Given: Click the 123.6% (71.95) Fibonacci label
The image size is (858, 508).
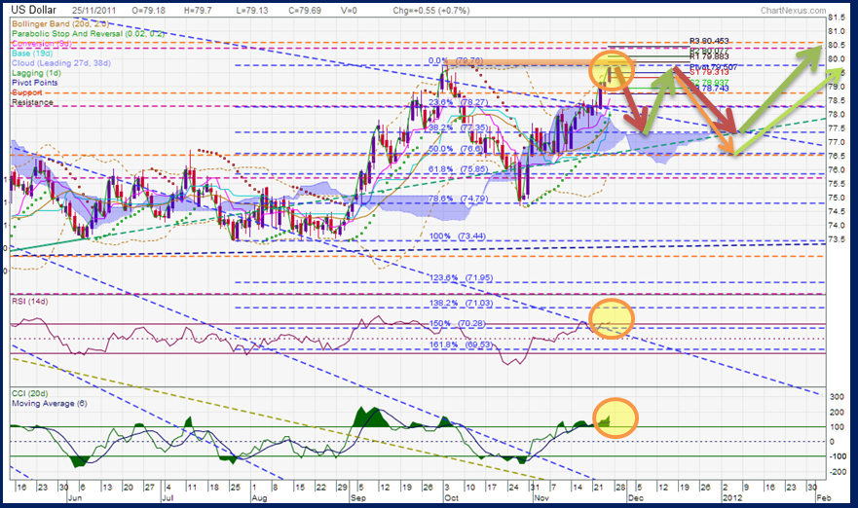Looking at the screenshot, I should click(461, 277).
